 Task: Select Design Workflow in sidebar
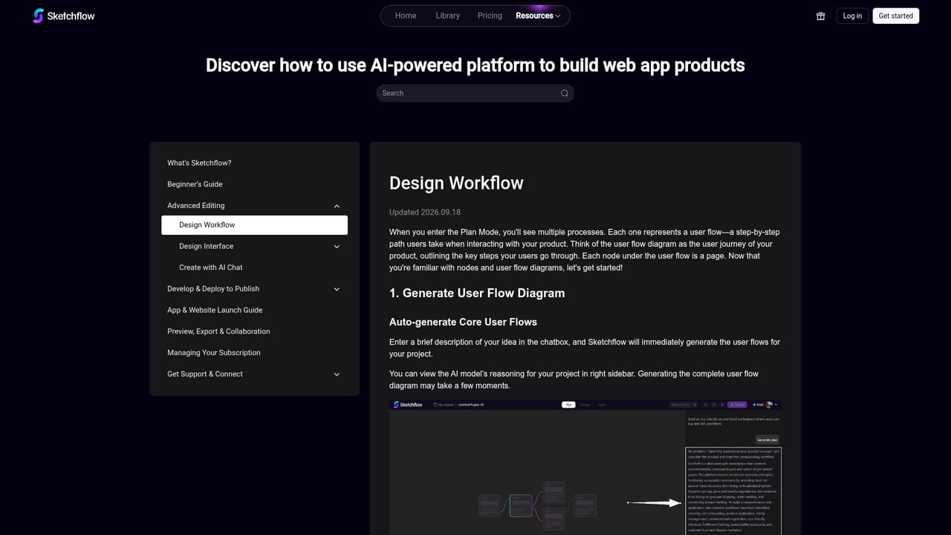254,225
